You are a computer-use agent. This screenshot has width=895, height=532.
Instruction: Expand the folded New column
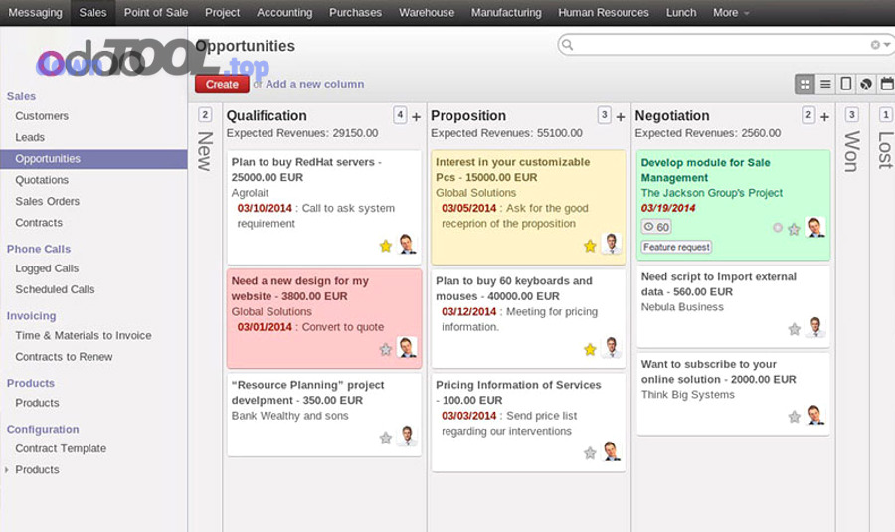pos(205,151)
